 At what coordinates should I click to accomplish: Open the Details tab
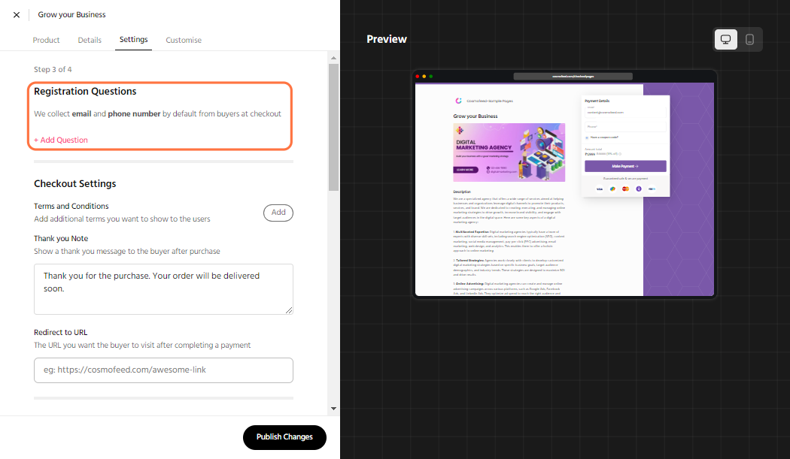click(90, 40)
